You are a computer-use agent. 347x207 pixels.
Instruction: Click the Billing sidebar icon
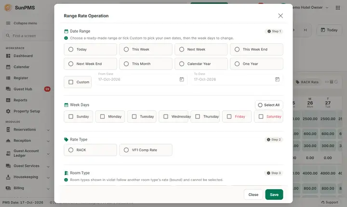[8, 188]
